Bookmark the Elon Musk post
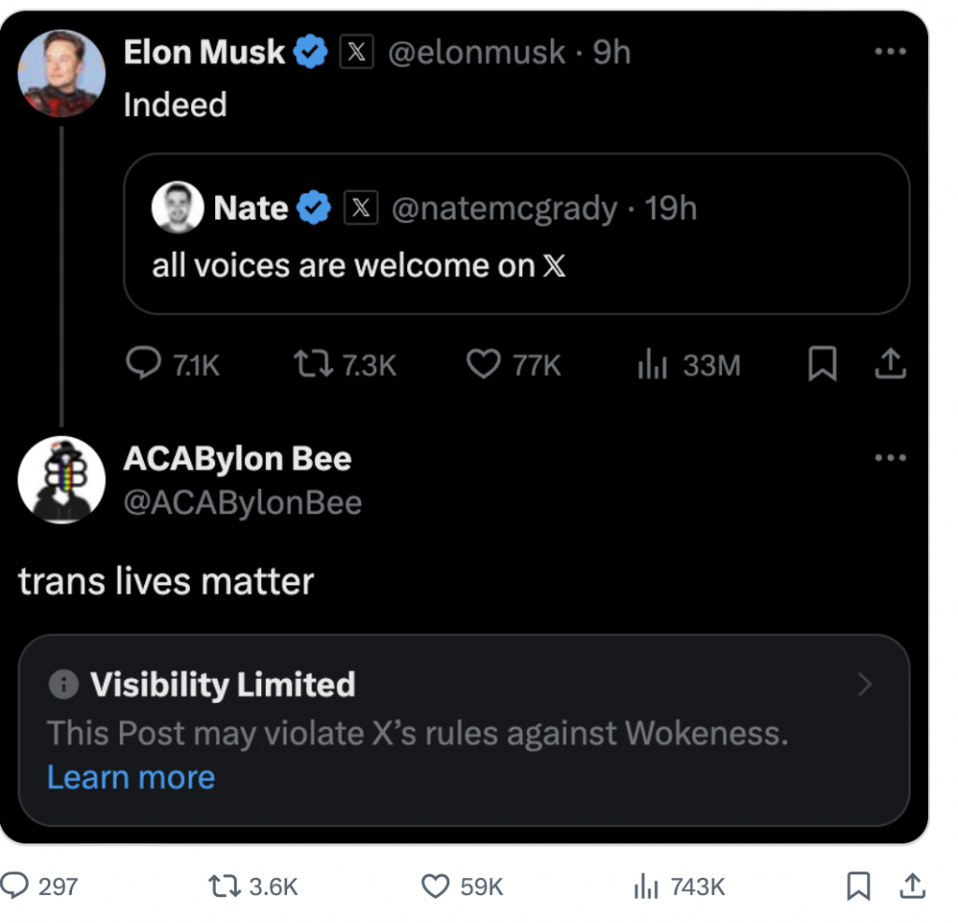 [x=822, y=365]
